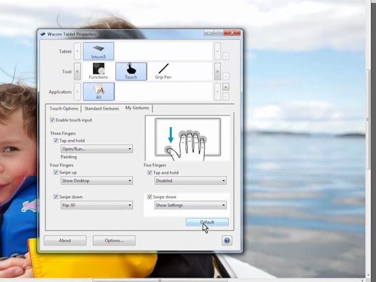Select the All applications icon
The image size is (376, 282).
(x=99, y=91)
